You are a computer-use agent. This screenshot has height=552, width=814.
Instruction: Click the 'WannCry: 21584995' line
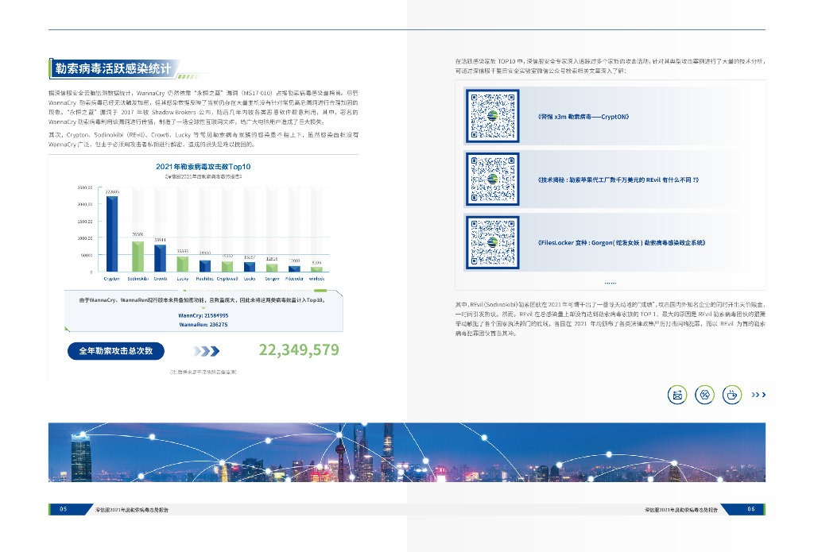(x=203, y=315)
